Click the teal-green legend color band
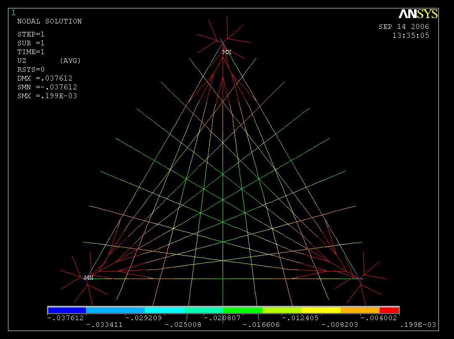Screen dimensions: 454x339 coord(204,310)
